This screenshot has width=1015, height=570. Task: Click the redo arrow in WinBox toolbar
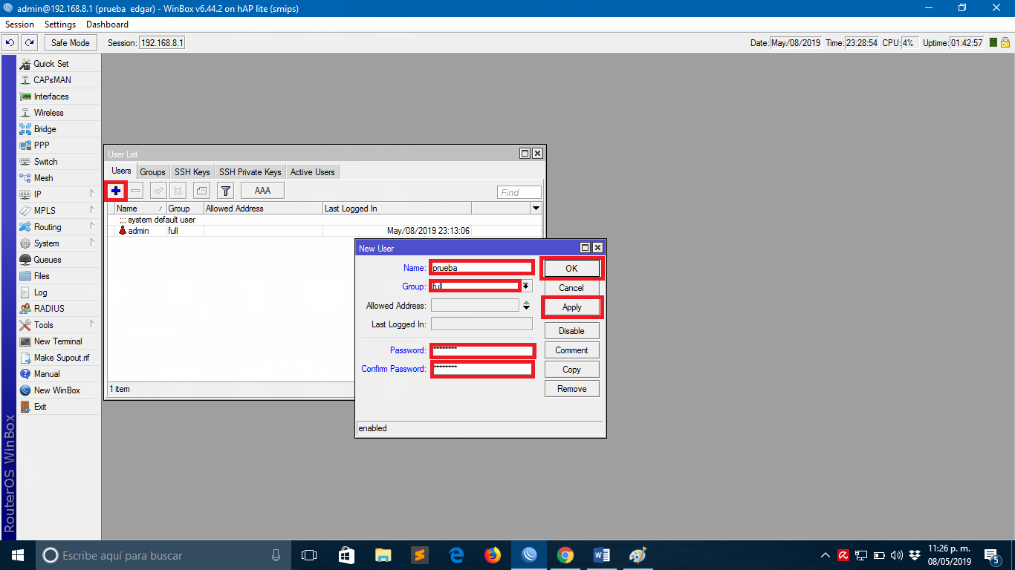click(29, 43)
